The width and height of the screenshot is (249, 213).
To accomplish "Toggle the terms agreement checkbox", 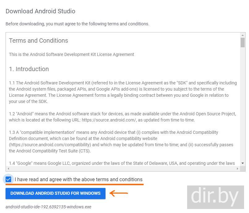I will point(8,179).
